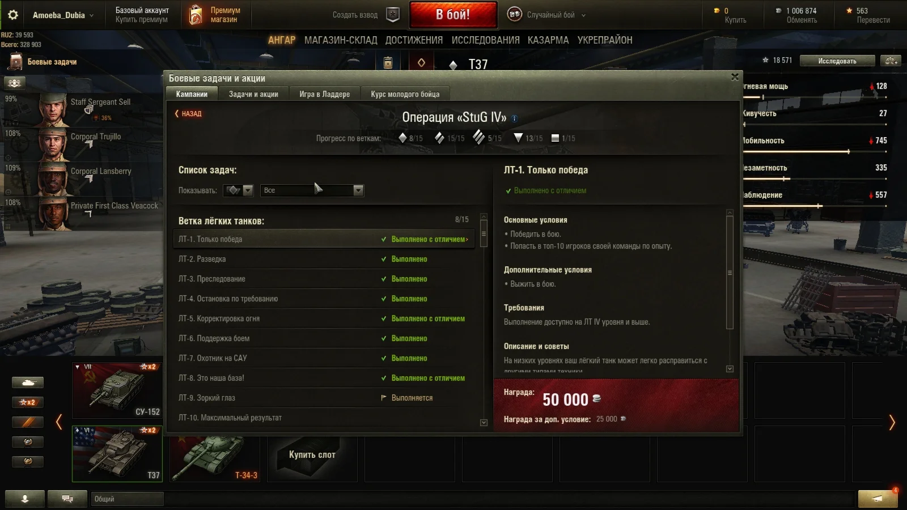Screen dimensions: 907x510
Task: Select the heavy tanks branch 5/15 icon
Action: pyautogui.click(x=478, y=137)
